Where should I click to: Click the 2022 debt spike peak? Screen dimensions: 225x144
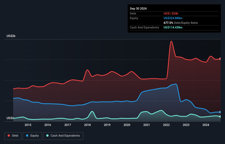click(x=171, y=41)
